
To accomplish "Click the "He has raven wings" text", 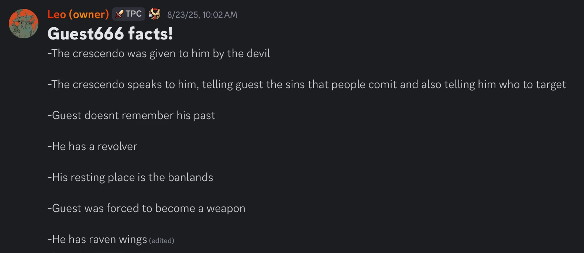I will [x=97, y=239].
